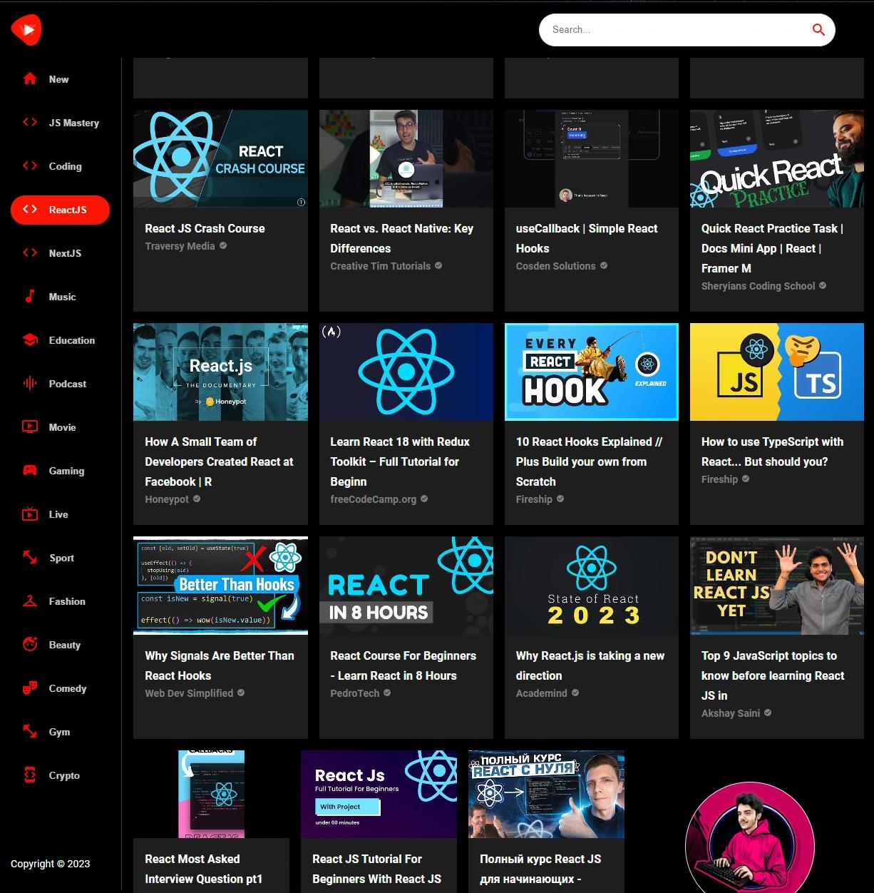Open Why Signals Are Better title
This screenshot has width=874, height=893.
click(x=220, y=665)
